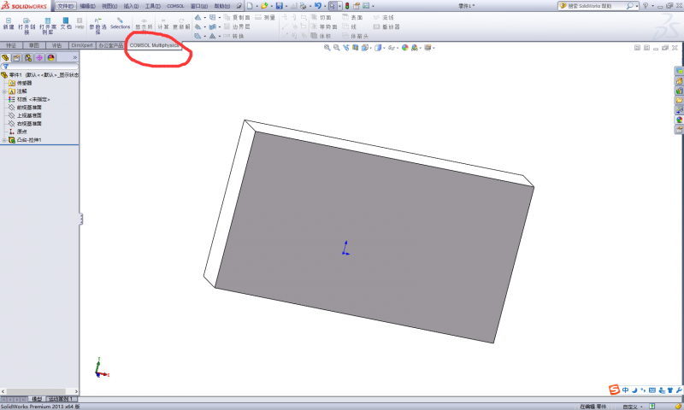Open the 文件 (File) menu
The image size is (684, 410).
point(66,6)
